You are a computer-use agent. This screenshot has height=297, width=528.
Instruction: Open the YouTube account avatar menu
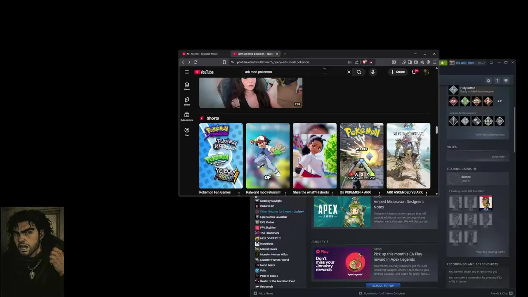coord(426,72)
